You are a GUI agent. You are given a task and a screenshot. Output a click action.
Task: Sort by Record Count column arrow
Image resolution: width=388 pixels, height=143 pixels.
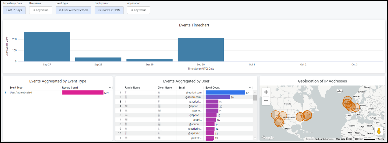click(110, 88)
